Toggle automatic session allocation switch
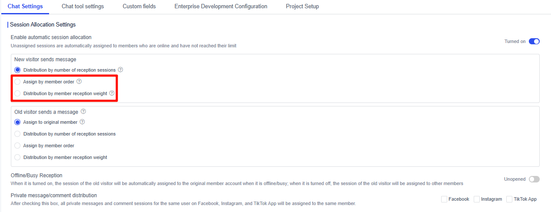 coord(534,41)
